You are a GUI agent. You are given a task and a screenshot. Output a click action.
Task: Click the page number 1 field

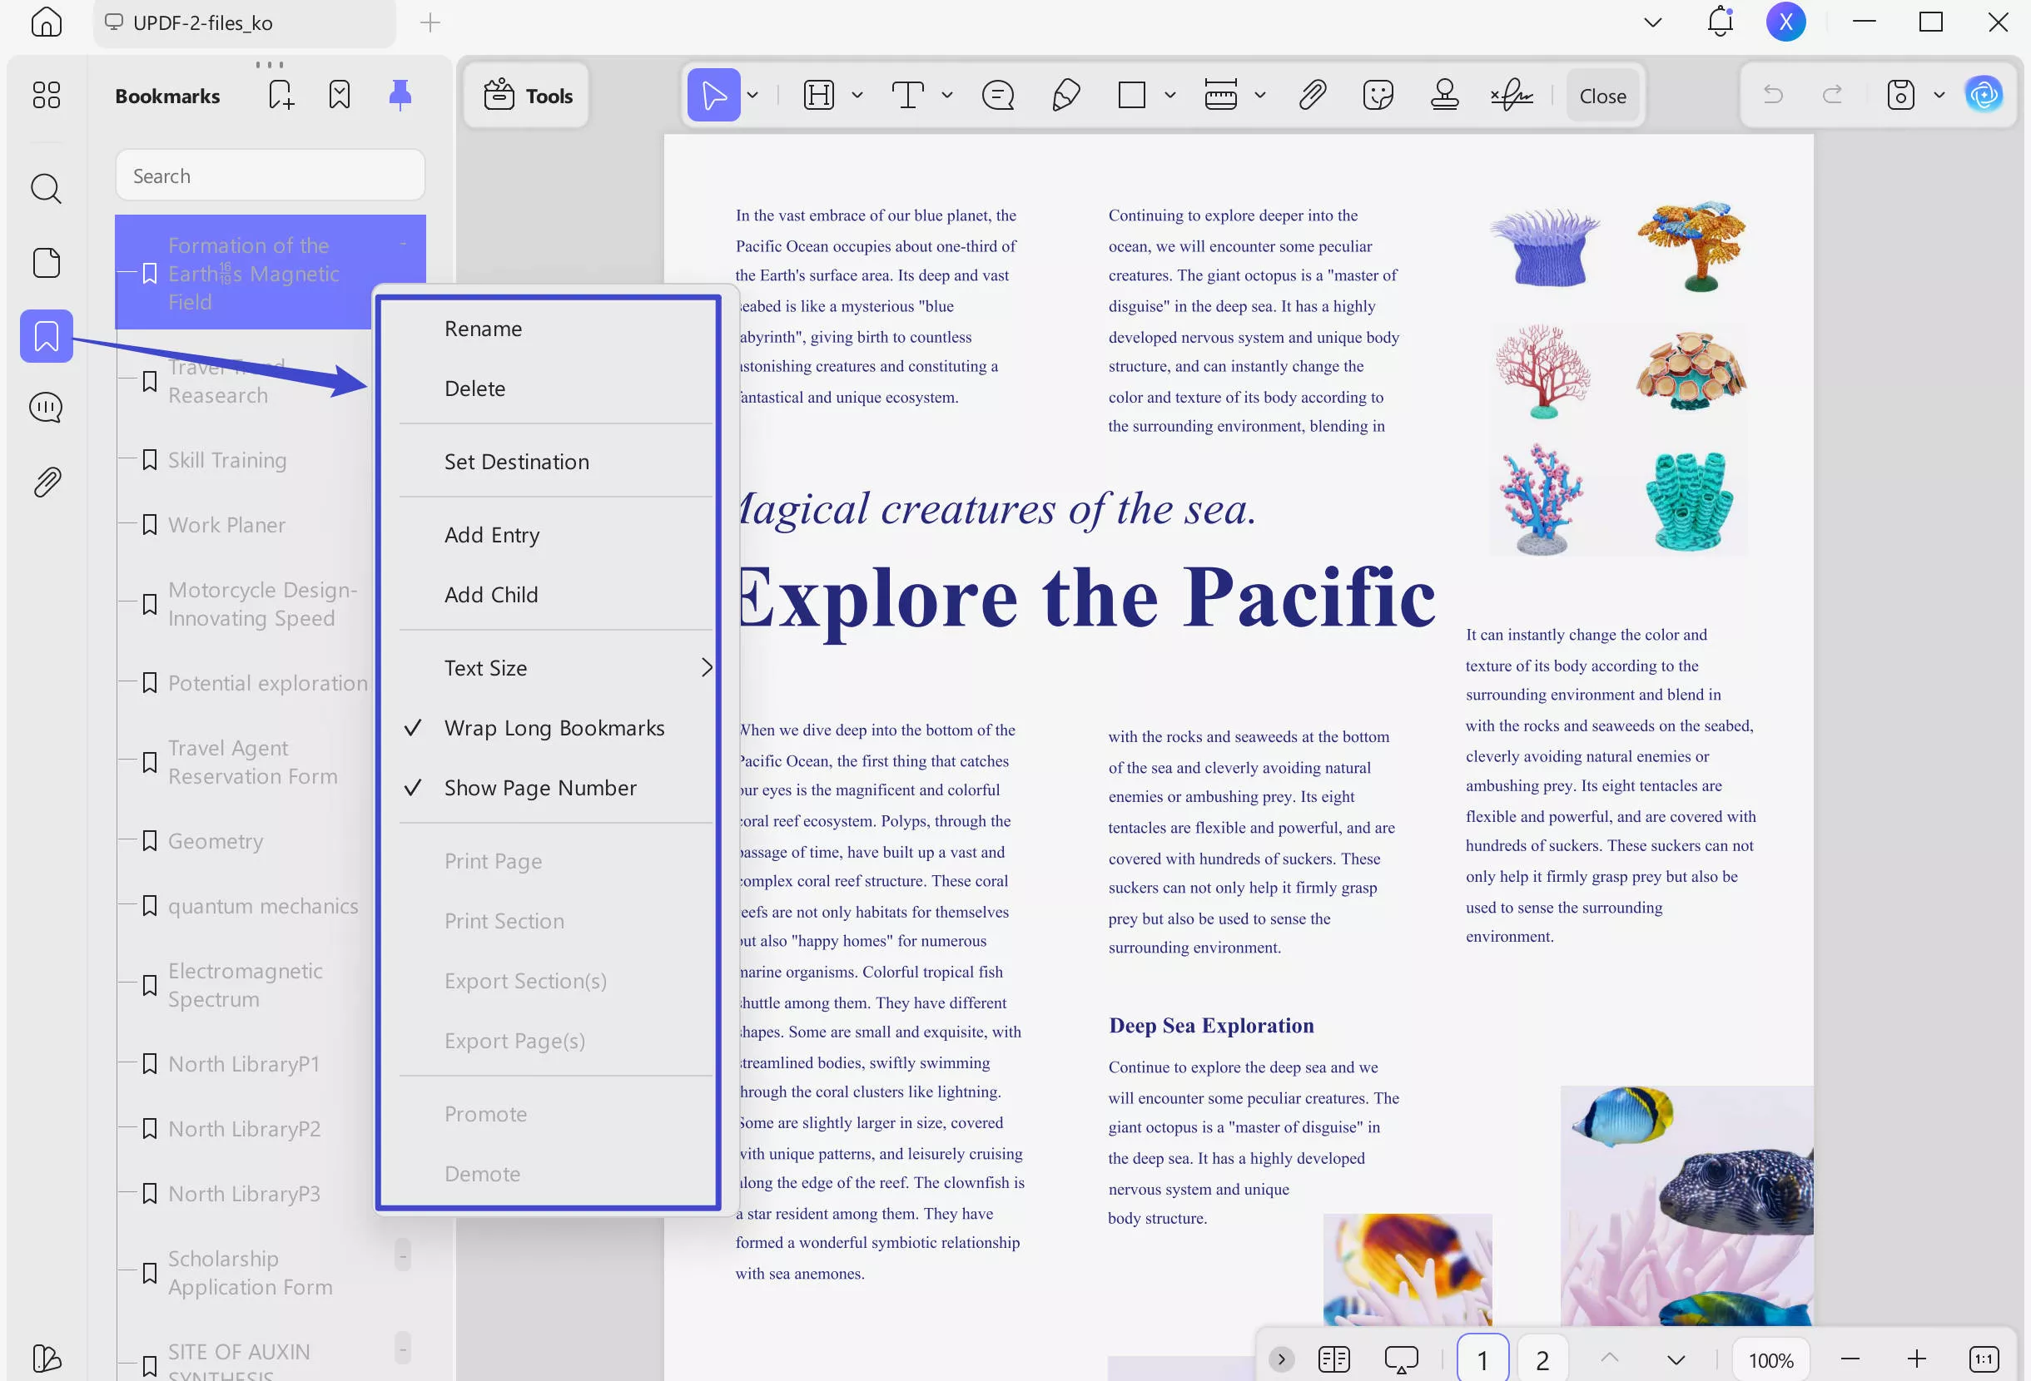click(1482, 1359)
